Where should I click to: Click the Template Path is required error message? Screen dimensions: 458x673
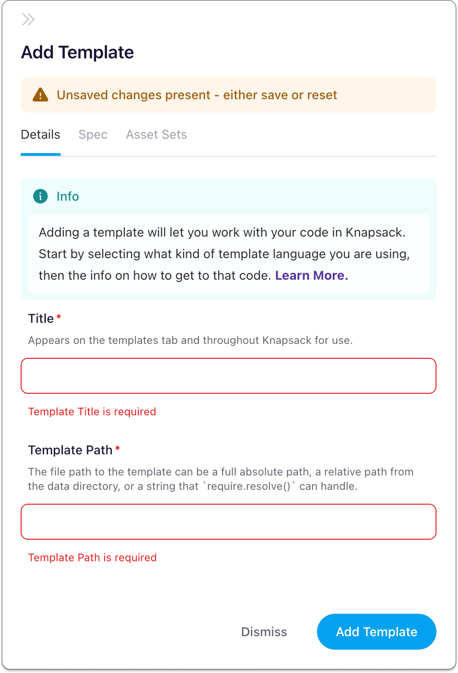(92, 558)
